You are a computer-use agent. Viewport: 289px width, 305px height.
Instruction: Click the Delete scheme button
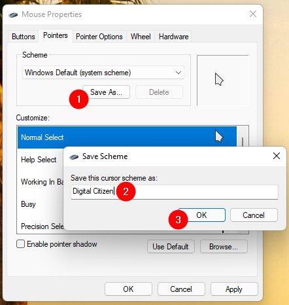159,92
